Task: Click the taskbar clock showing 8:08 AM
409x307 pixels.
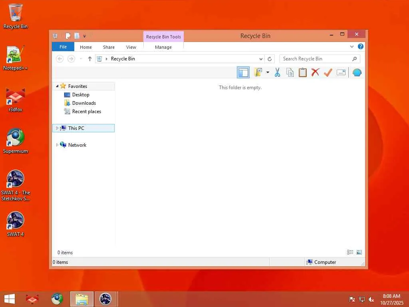Action: pyautogui.click(x=391, y=299)
